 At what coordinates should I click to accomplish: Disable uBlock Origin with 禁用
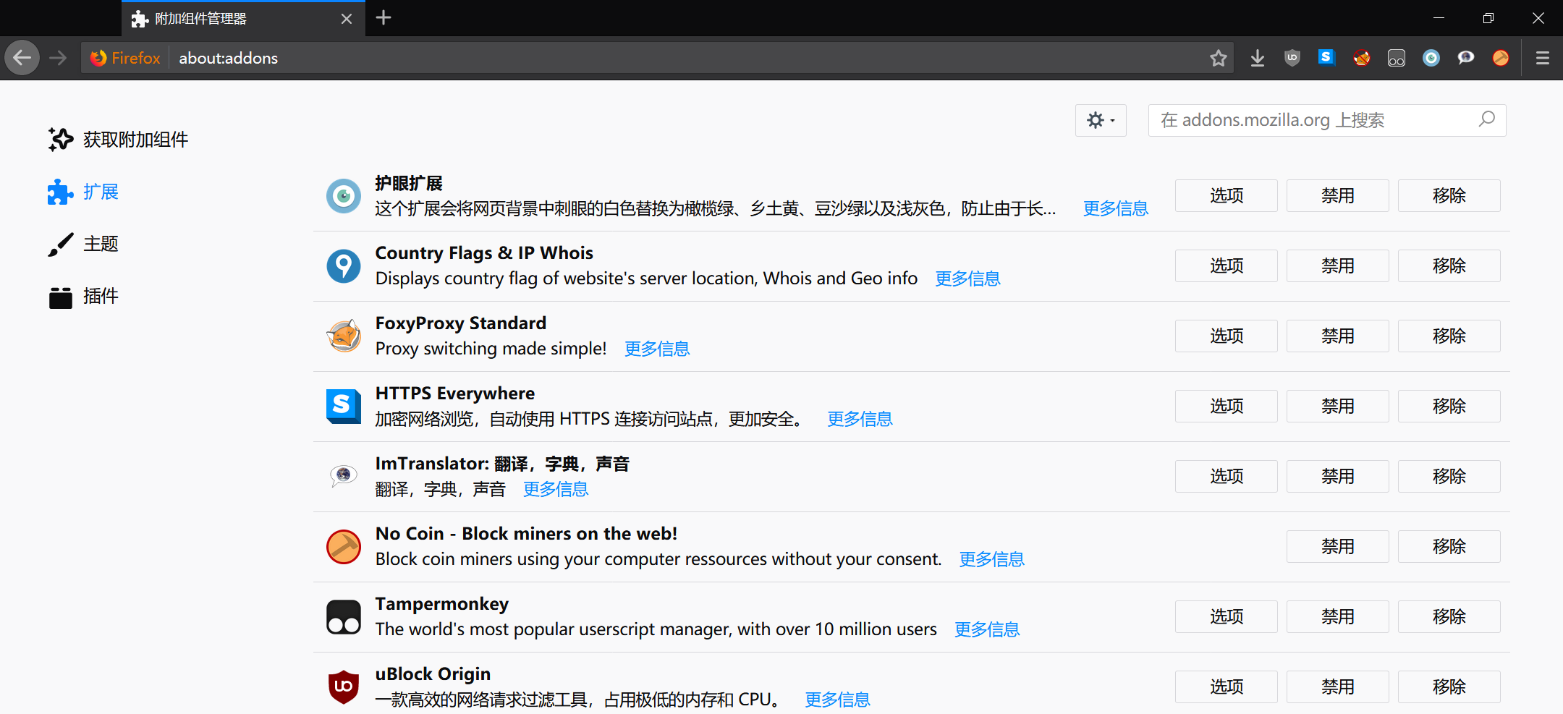coord(1338,687)
